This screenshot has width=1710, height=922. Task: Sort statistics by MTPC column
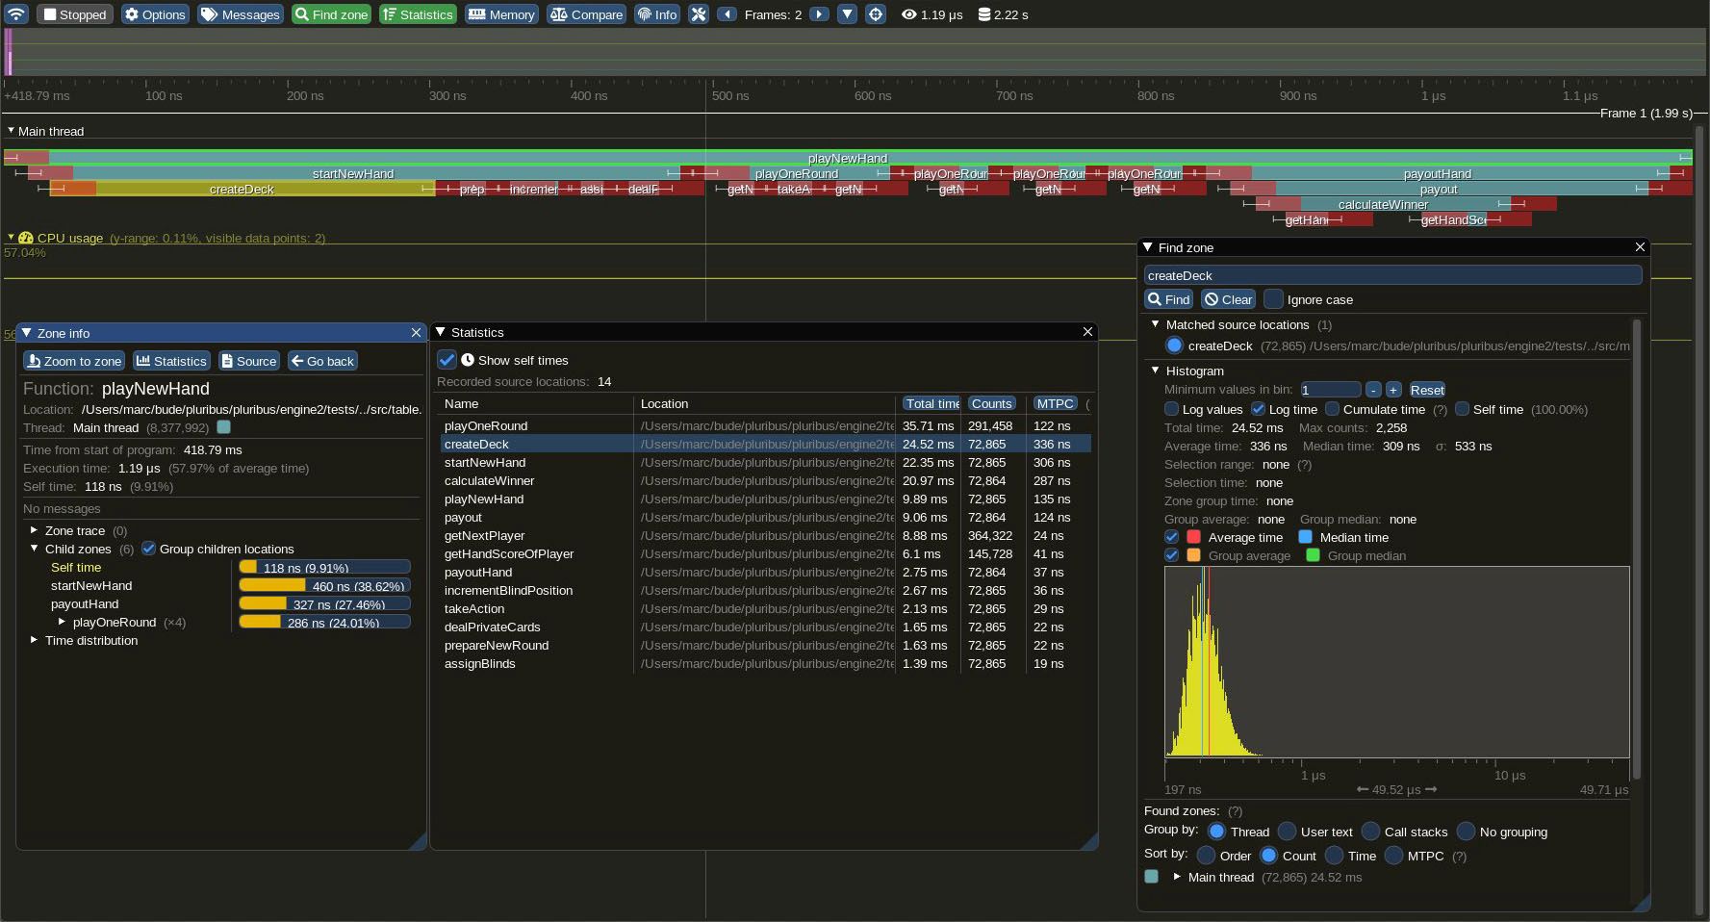pos(1055,404)
